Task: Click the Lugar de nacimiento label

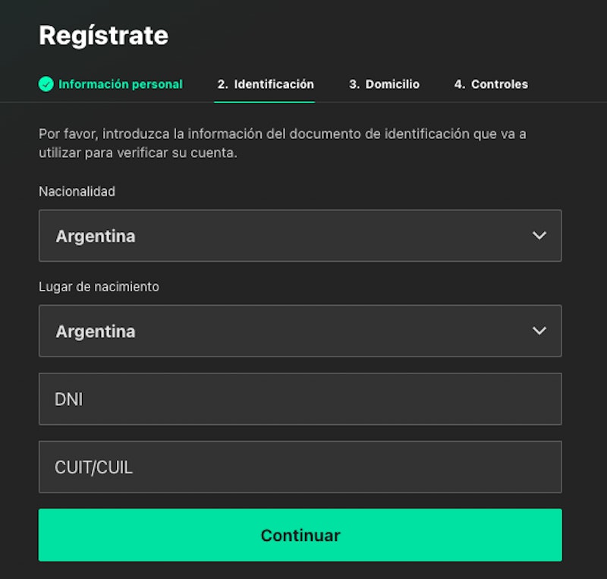Action: pos(99,287)
